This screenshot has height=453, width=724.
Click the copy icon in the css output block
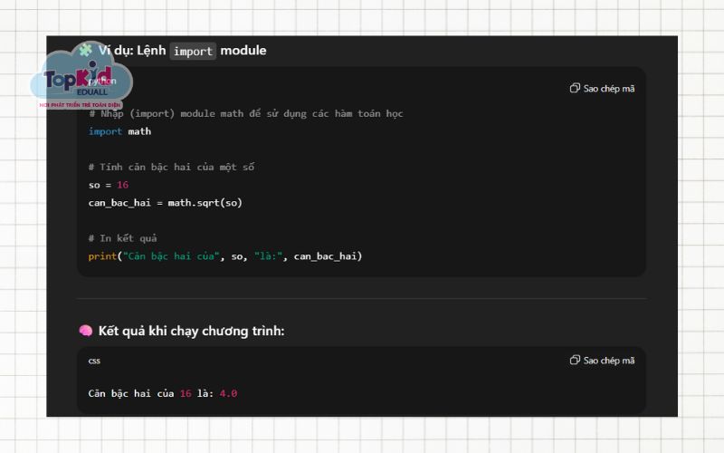pyautogui.click(x=575, y=360)
